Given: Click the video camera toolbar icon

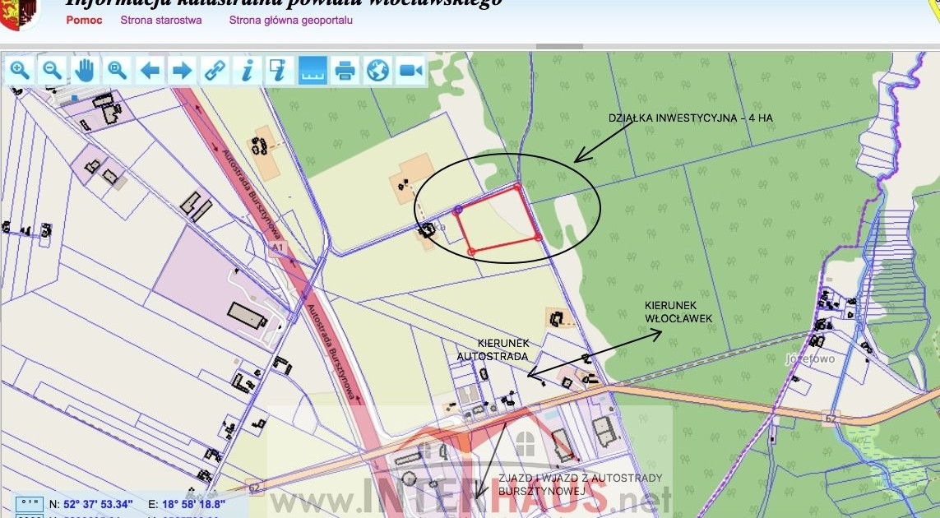Looking at the screenshot, I should coord(410,70).
